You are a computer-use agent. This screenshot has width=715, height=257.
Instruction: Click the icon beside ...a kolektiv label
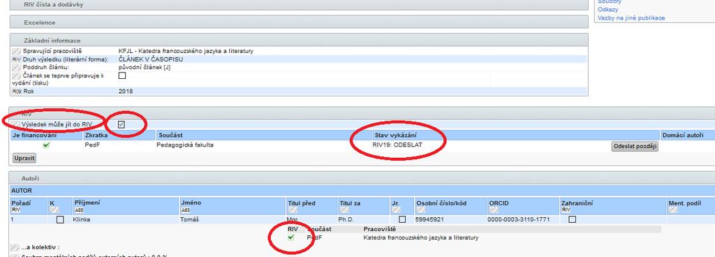[15, 247]
